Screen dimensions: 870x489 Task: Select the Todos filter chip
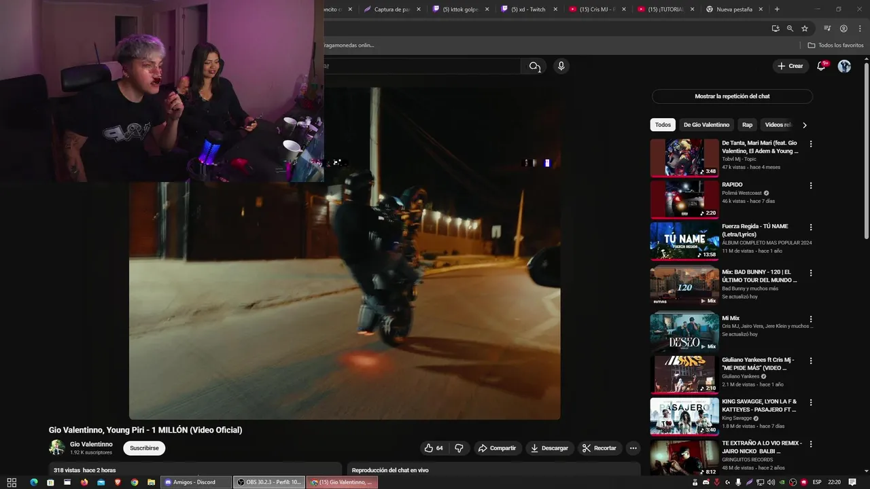pos(663,125)
